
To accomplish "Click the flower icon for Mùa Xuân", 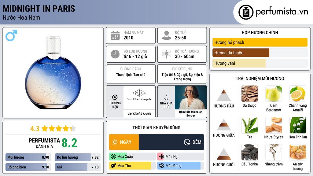I will [x=113, y=157].
